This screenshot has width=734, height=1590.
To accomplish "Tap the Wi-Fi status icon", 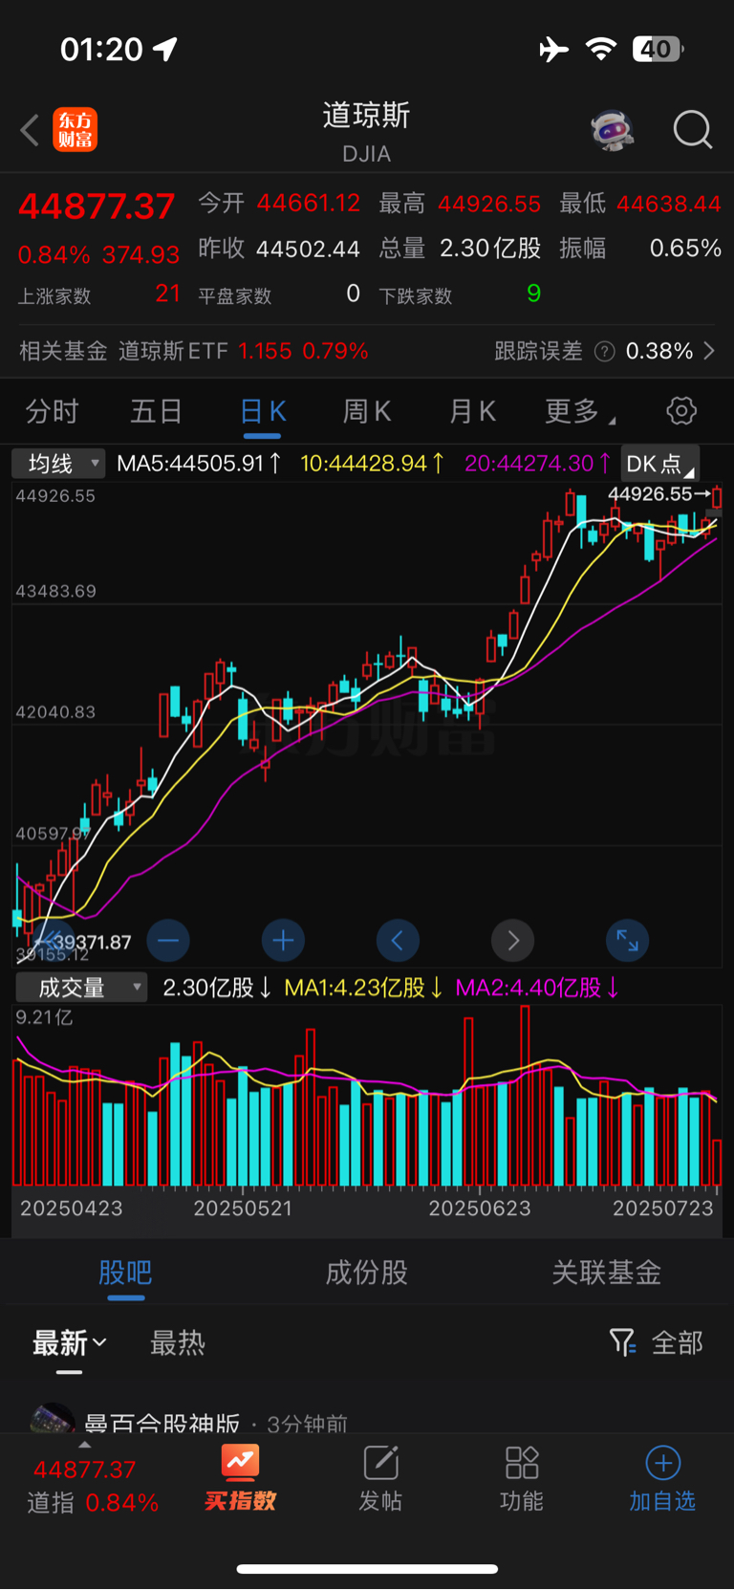I will tap(601, 49).
